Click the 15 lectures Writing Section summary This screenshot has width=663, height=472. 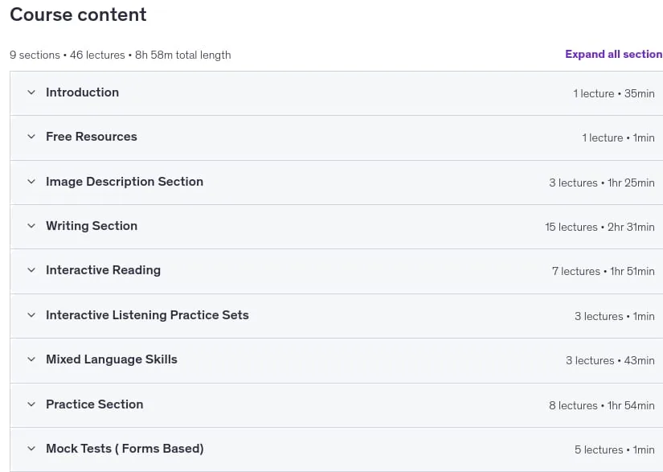(x=600, y=227)
